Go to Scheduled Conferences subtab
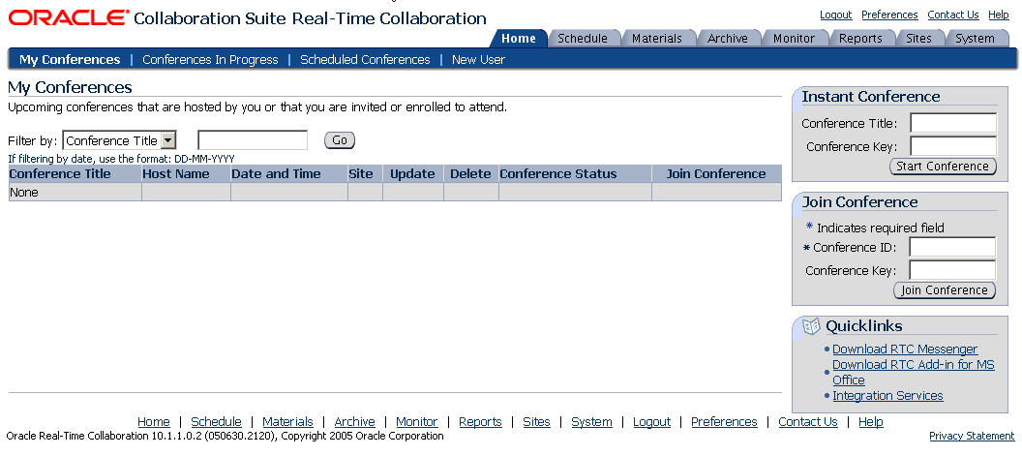This screenshot has height=456, width=1022. click(365, 60)
